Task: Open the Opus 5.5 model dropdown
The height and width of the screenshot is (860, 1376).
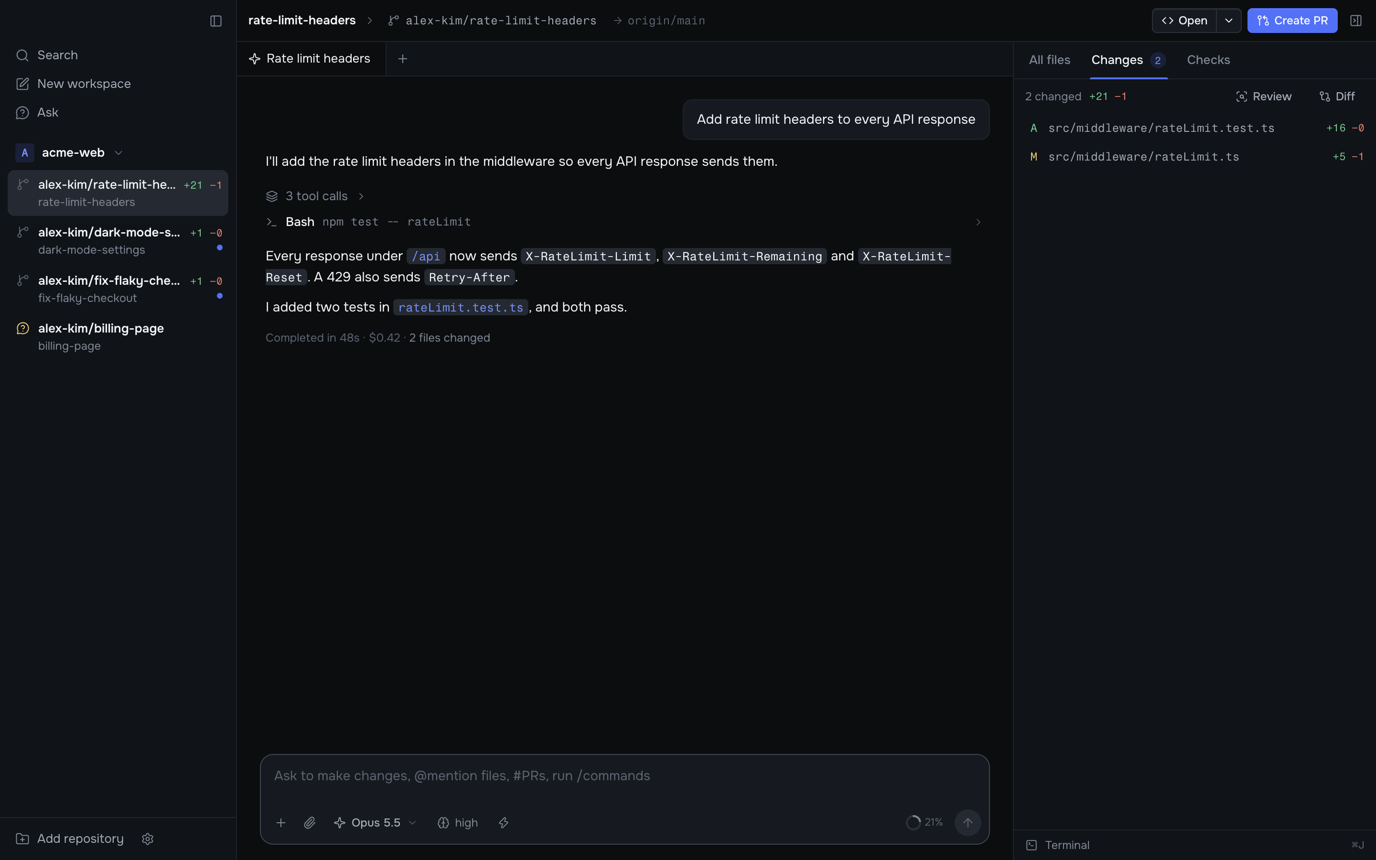Action: [x=375, y=822]
